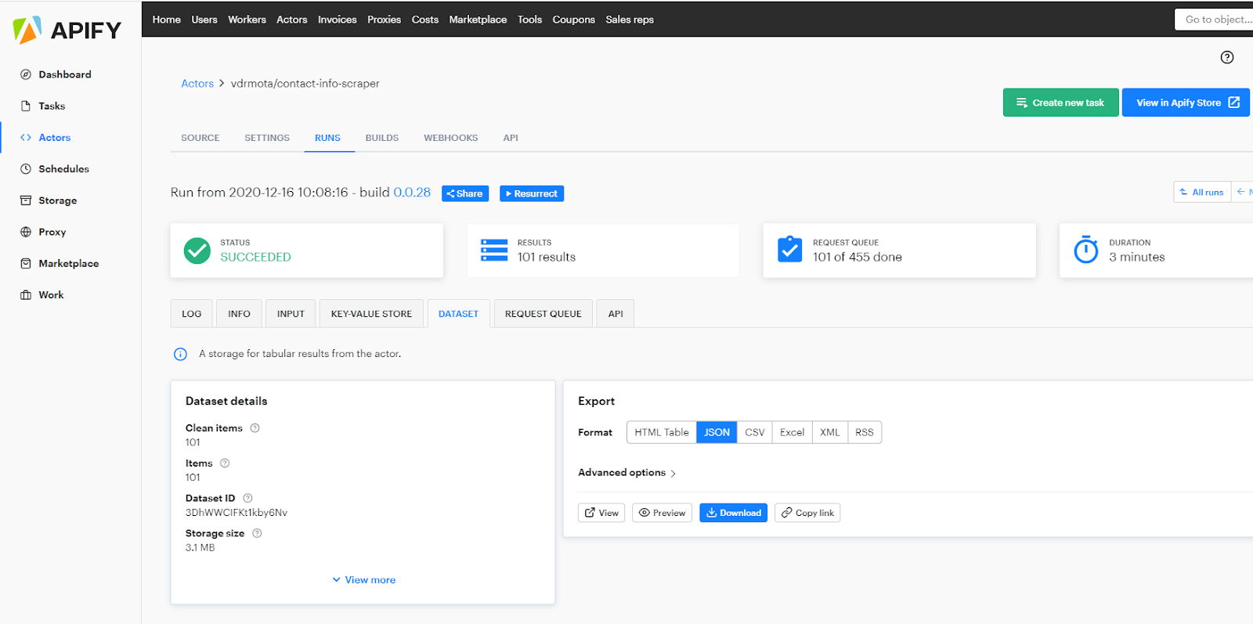Click the green Succeeded checkmark icon
Screen dimensions: 1253x624
tap(197, 251)
